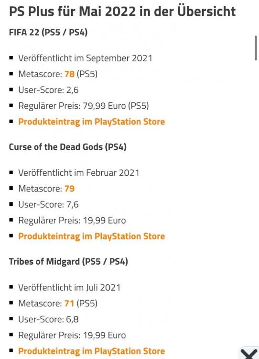
Task: Click Veröffentlicht im Juli 2021 text
Action: point(69,288)
